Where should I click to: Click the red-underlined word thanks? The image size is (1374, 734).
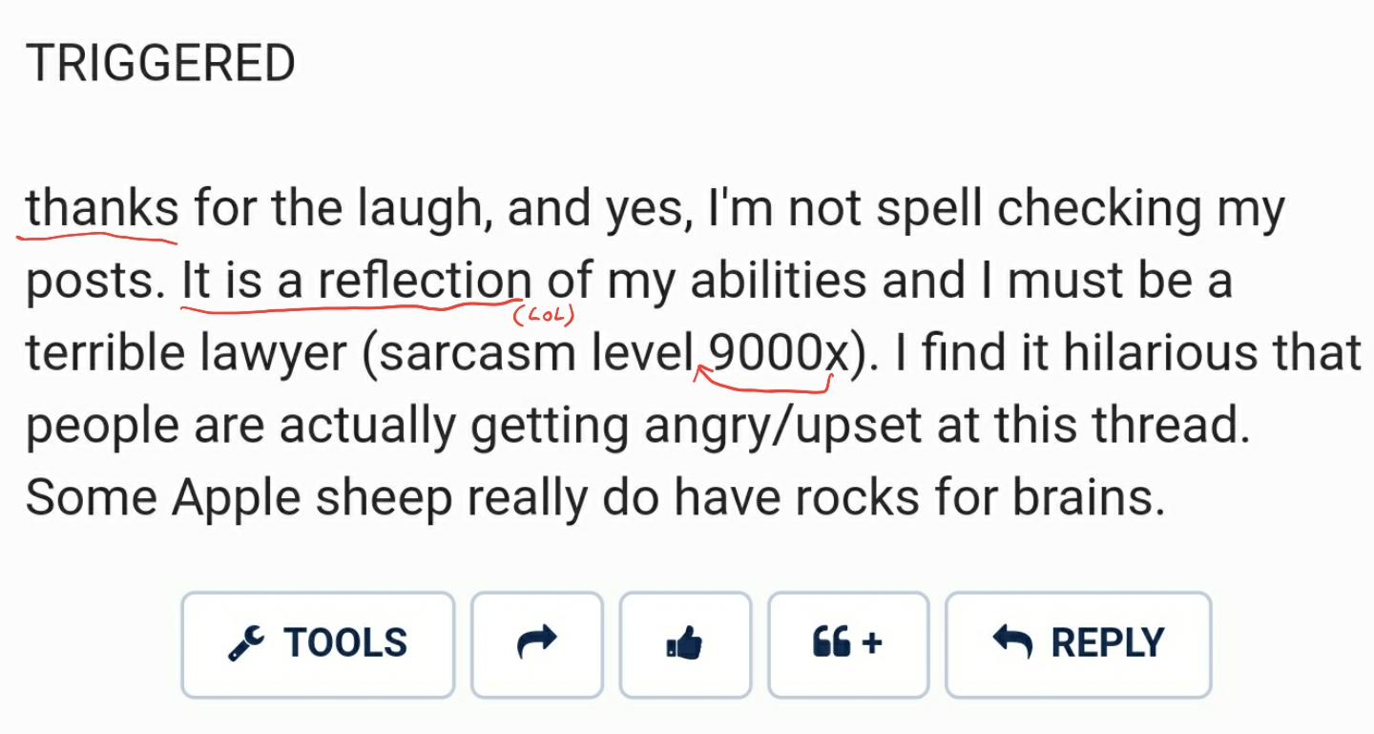tap(102, 209)
